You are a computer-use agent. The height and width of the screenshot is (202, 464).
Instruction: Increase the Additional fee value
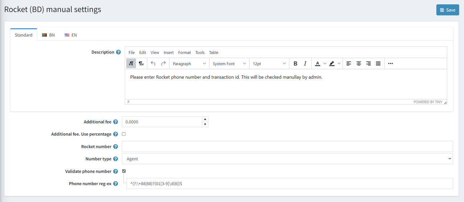(x=205, y=119)
